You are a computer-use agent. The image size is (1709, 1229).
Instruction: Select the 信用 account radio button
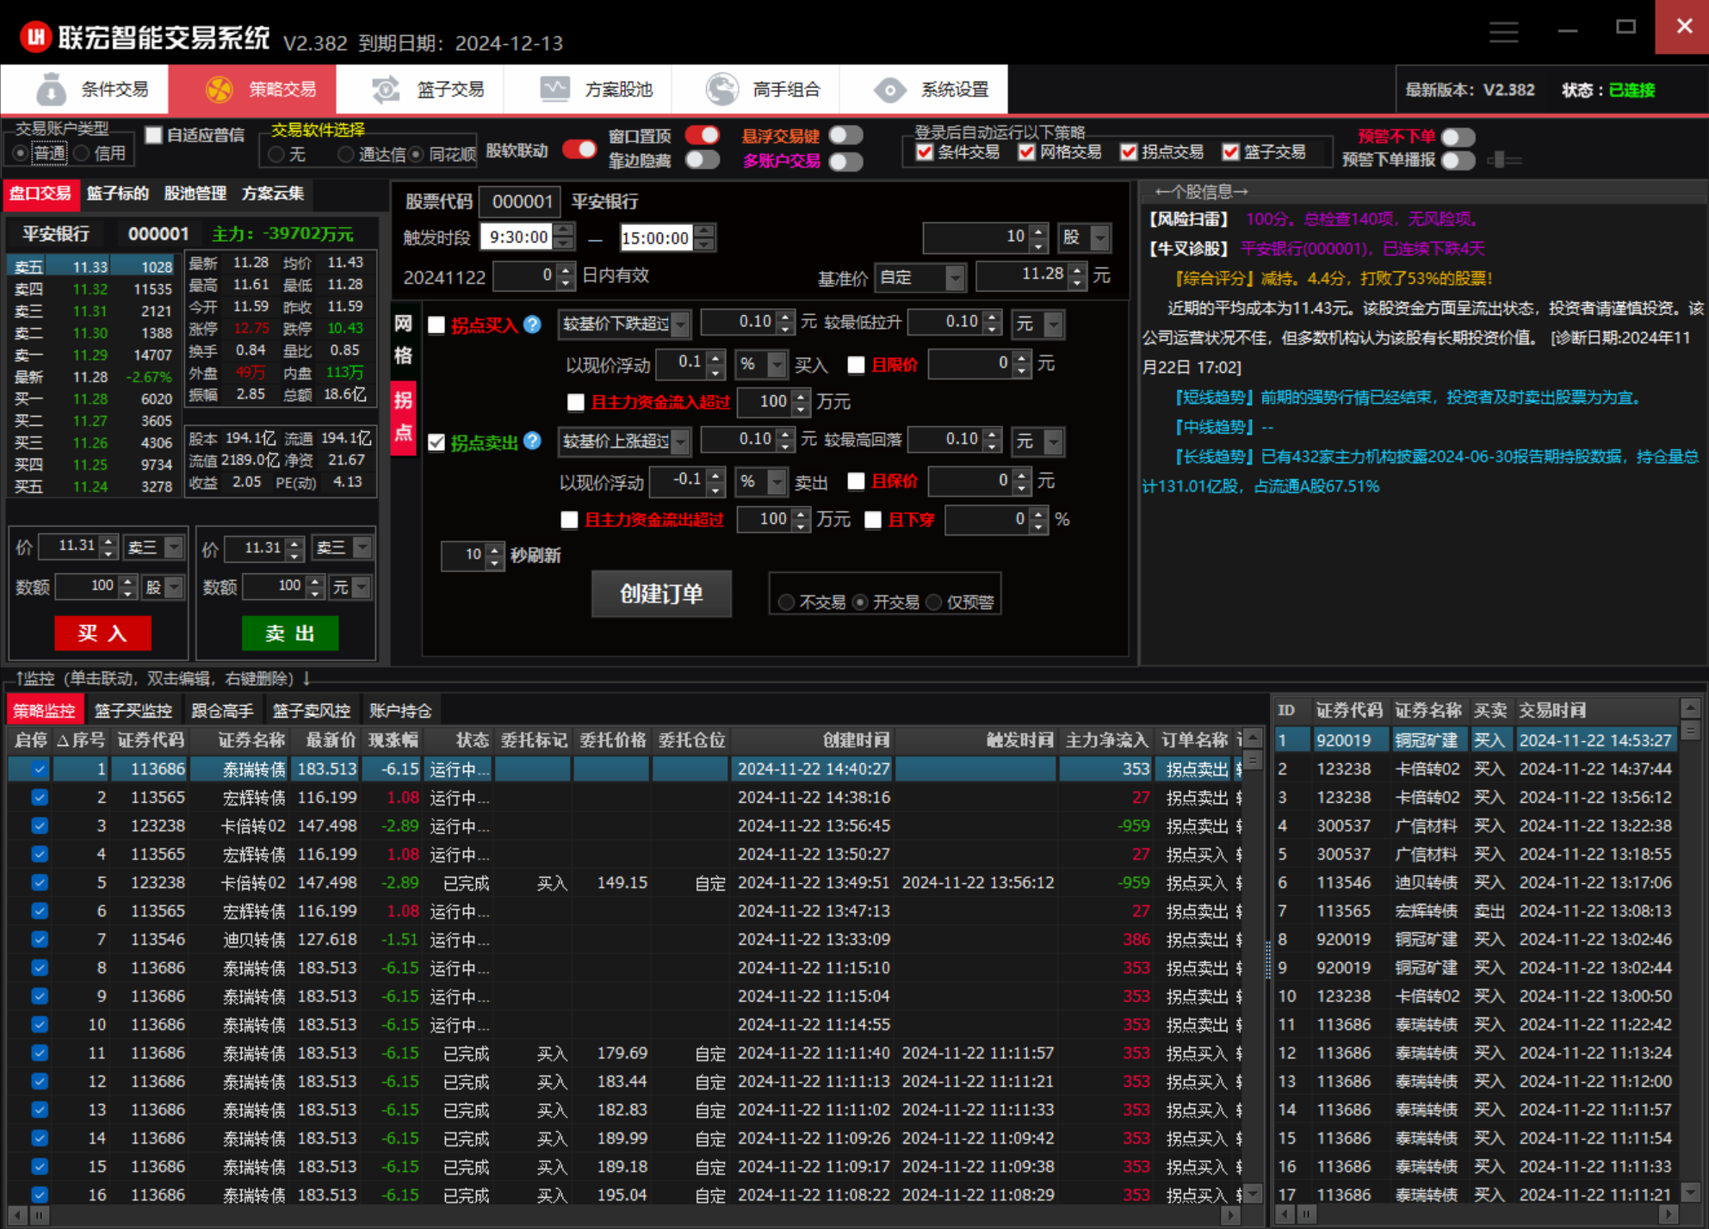pos(82,153)
